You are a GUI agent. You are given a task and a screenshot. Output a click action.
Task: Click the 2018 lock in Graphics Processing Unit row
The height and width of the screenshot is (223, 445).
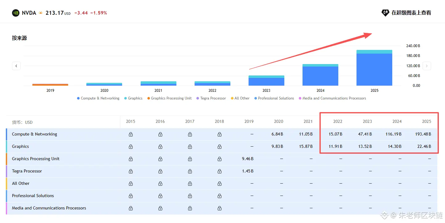click(x=220, y=159)
